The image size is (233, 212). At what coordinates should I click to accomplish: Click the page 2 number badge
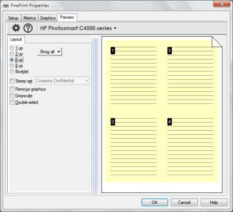tap(113, 122)
